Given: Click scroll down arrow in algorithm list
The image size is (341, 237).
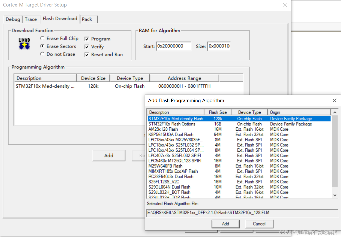Looking at the screenshot, I should click(x=335, y=195).
